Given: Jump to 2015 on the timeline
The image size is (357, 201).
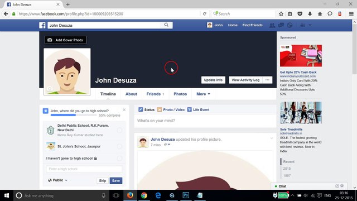Looking at the screenshot, I should pyautogui.click(x=287, y=169).
